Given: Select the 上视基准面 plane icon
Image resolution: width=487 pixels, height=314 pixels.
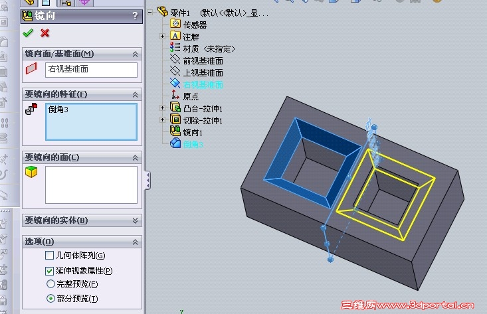Looking at the screenshot, I should tap(175, 72).
